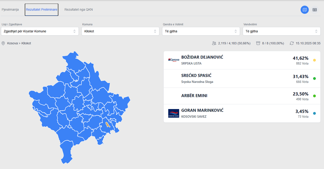Click the refresh timestamp icon

coord(292,43)
